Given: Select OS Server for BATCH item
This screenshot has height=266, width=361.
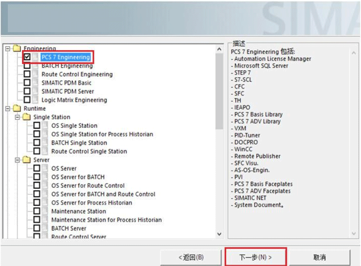Looking at the screenshot, I should (78, 177).
